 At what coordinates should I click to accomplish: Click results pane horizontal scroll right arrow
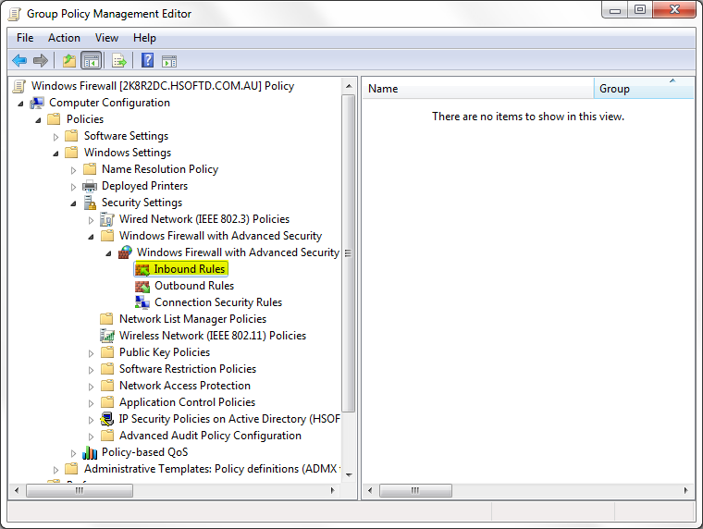point(685,490)
